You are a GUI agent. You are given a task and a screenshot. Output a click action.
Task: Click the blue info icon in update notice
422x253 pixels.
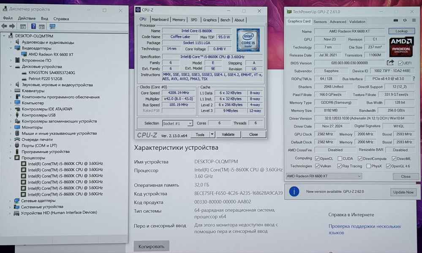tap(294, 192)
